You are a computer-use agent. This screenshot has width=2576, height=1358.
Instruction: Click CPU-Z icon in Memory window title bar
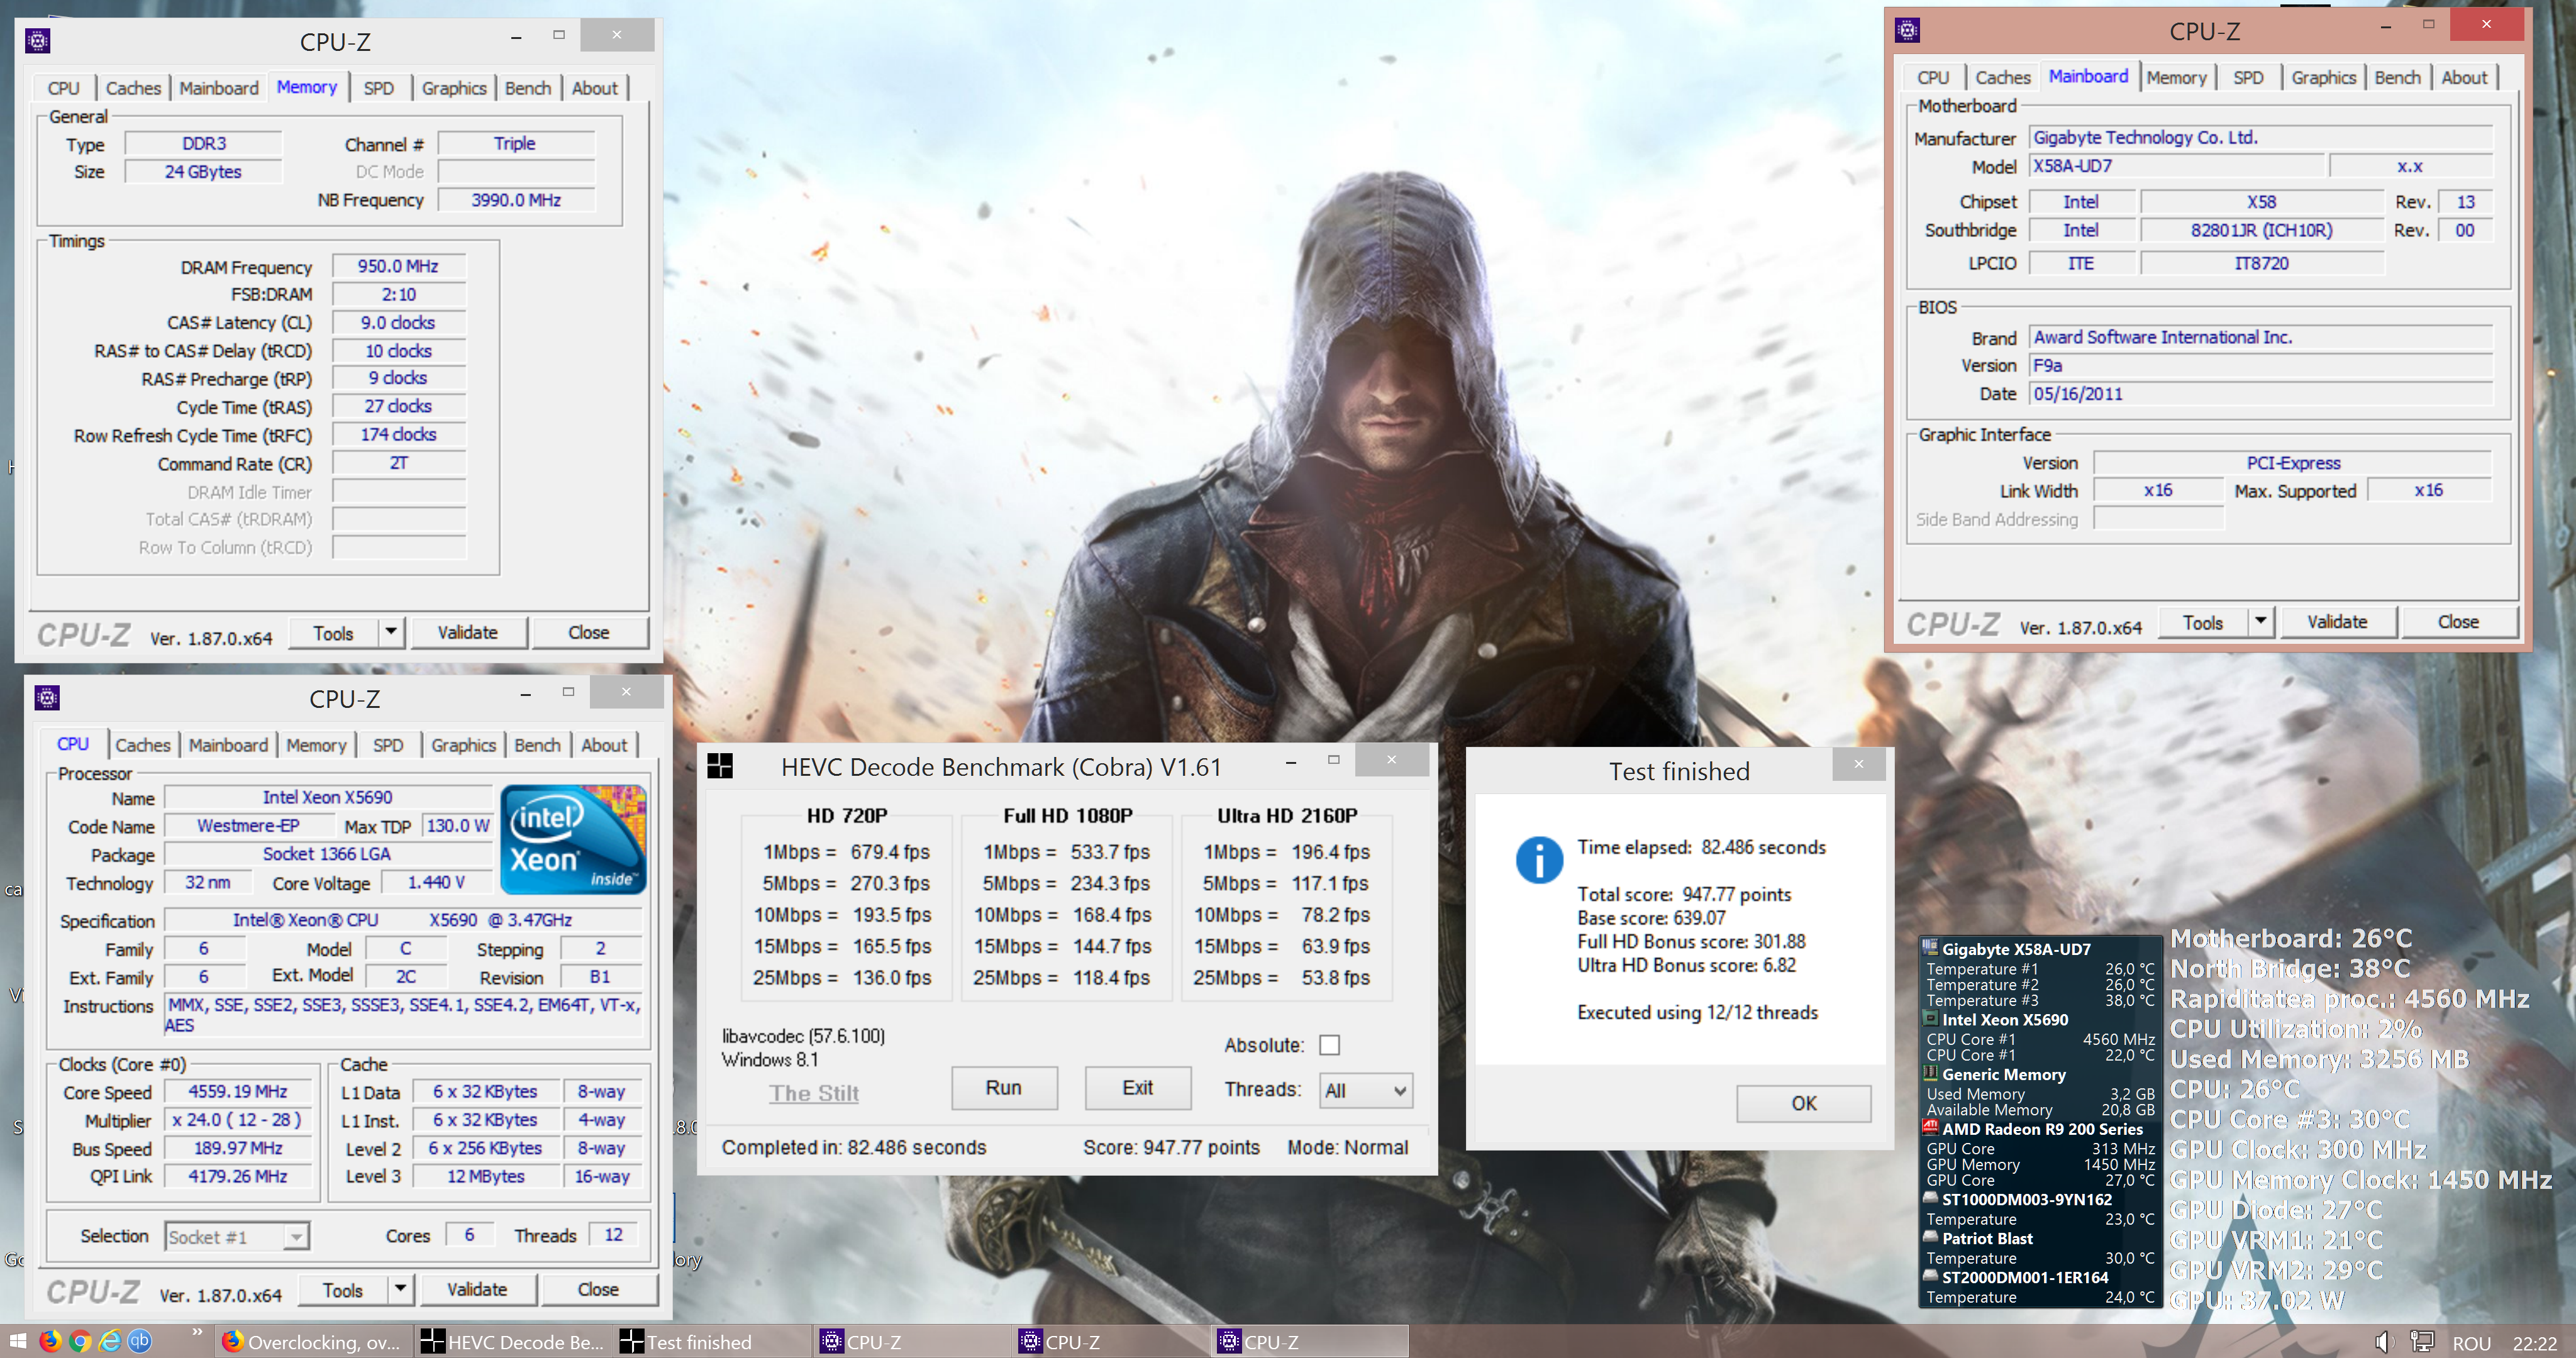coord(37,41)
